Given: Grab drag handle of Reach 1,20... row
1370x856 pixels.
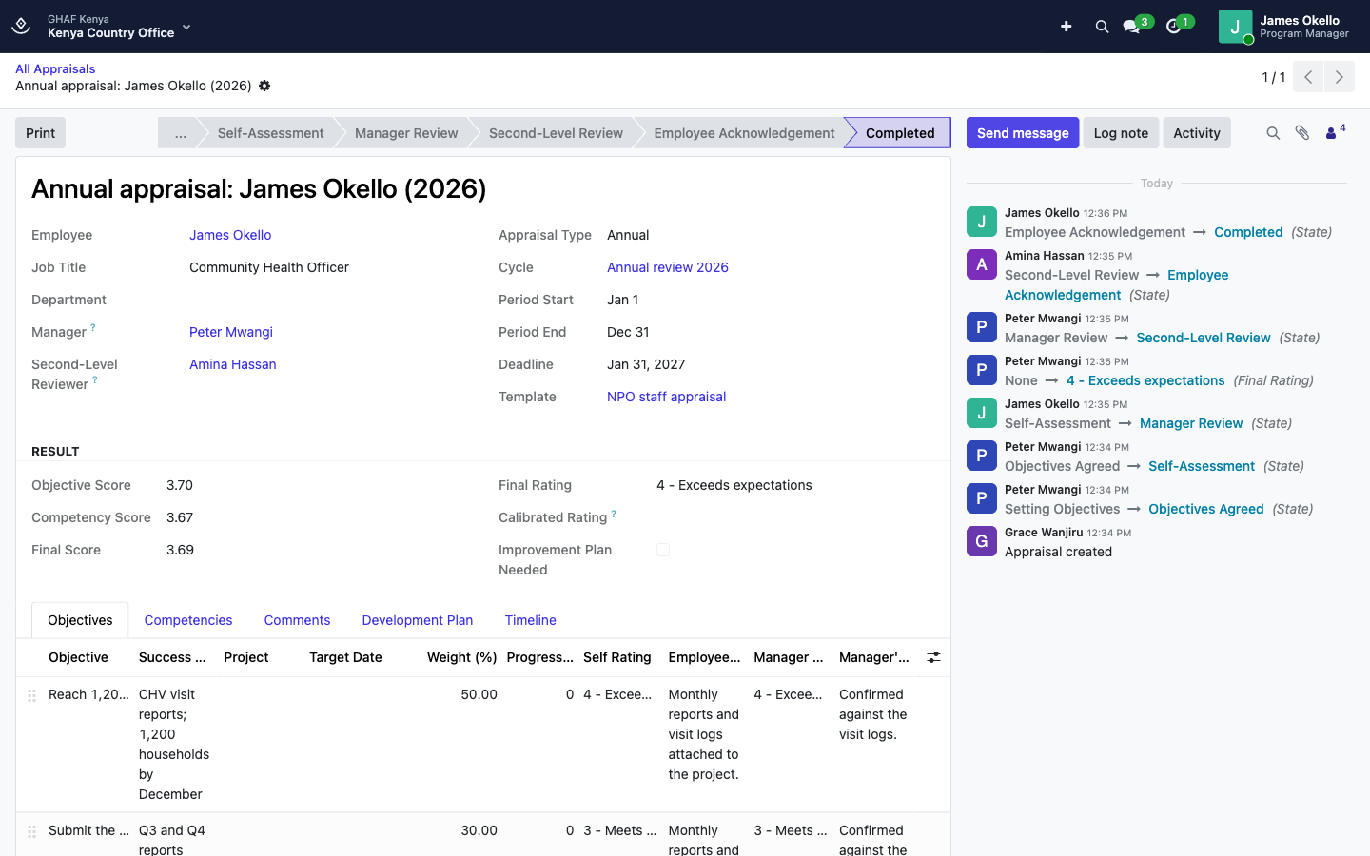Looking at the screenshot, I should coord(31,695).
